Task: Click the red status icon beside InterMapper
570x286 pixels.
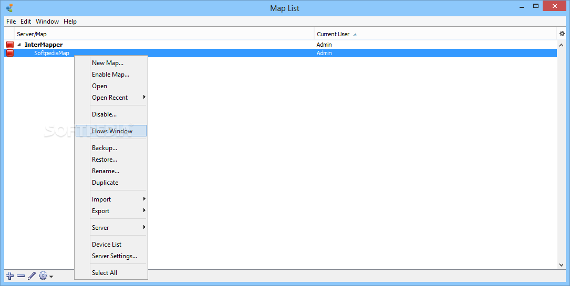Action: [x=10, y=45]
